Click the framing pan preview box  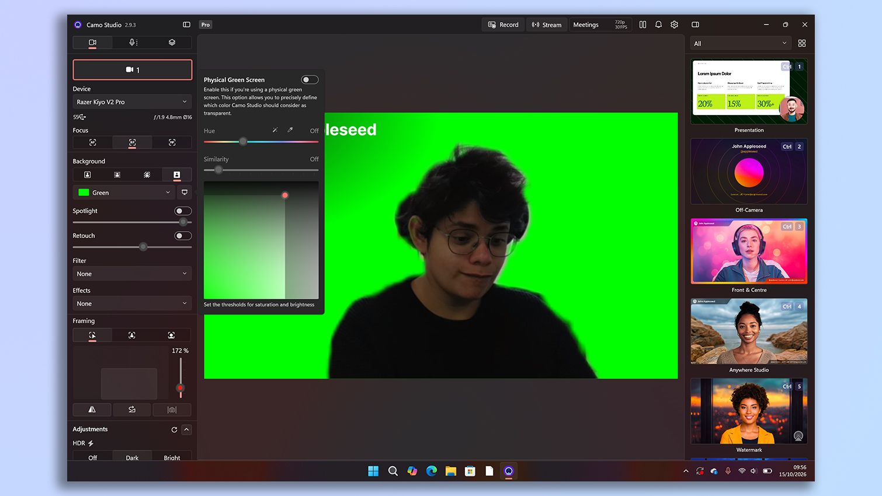129,383
